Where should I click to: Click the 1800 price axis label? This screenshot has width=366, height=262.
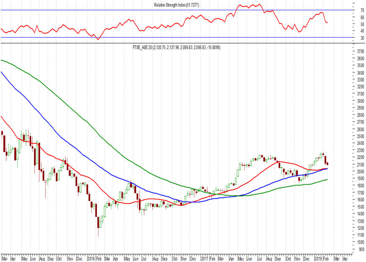coord(361,186)
